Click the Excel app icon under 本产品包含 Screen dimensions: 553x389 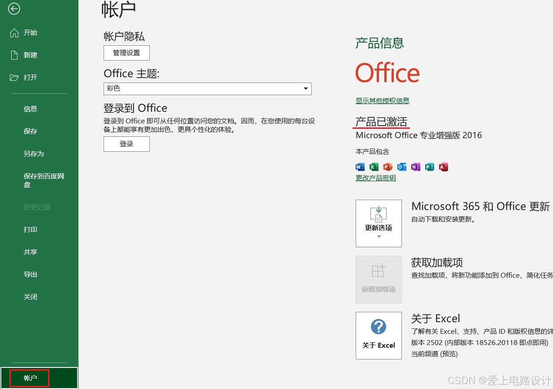(x=374, y=167)
